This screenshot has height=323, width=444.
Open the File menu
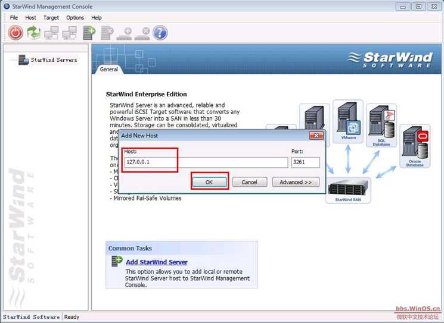point(14,17)
